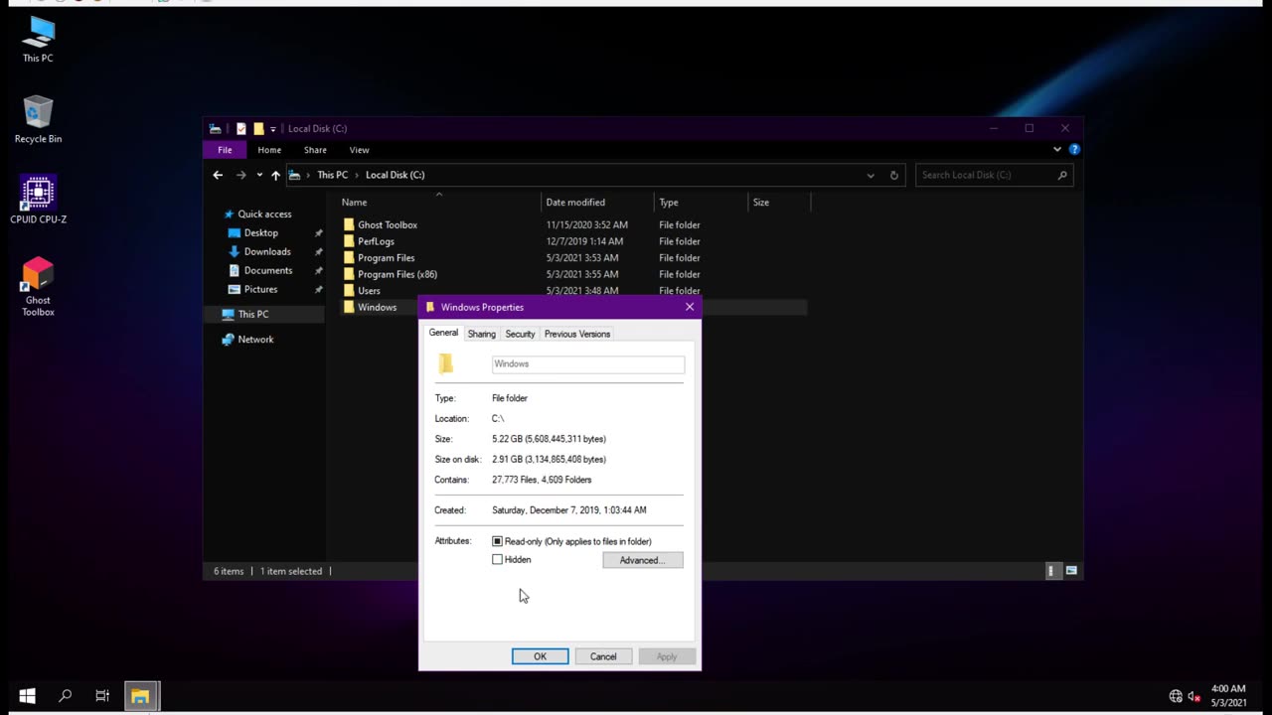Viewport: 1272px width, 715px height.
Task: Open address bar previous locations dropdown
Action: click(871, 175)
